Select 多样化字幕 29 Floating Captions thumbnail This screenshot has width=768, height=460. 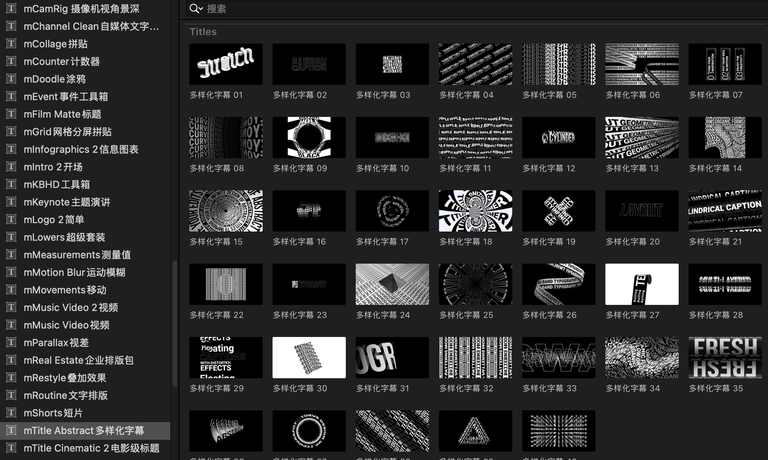tap(226, 358)
